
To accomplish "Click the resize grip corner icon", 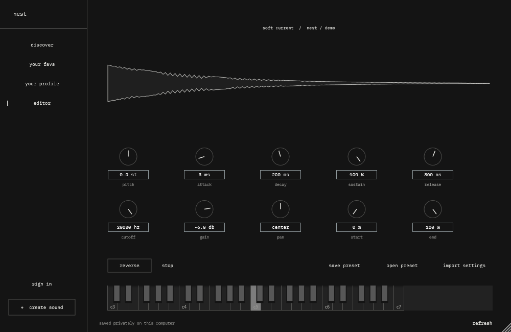I will (506, 327).
